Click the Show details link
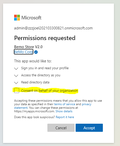Image resolution: width=120 pixels, height=146 pixels. 64,111
